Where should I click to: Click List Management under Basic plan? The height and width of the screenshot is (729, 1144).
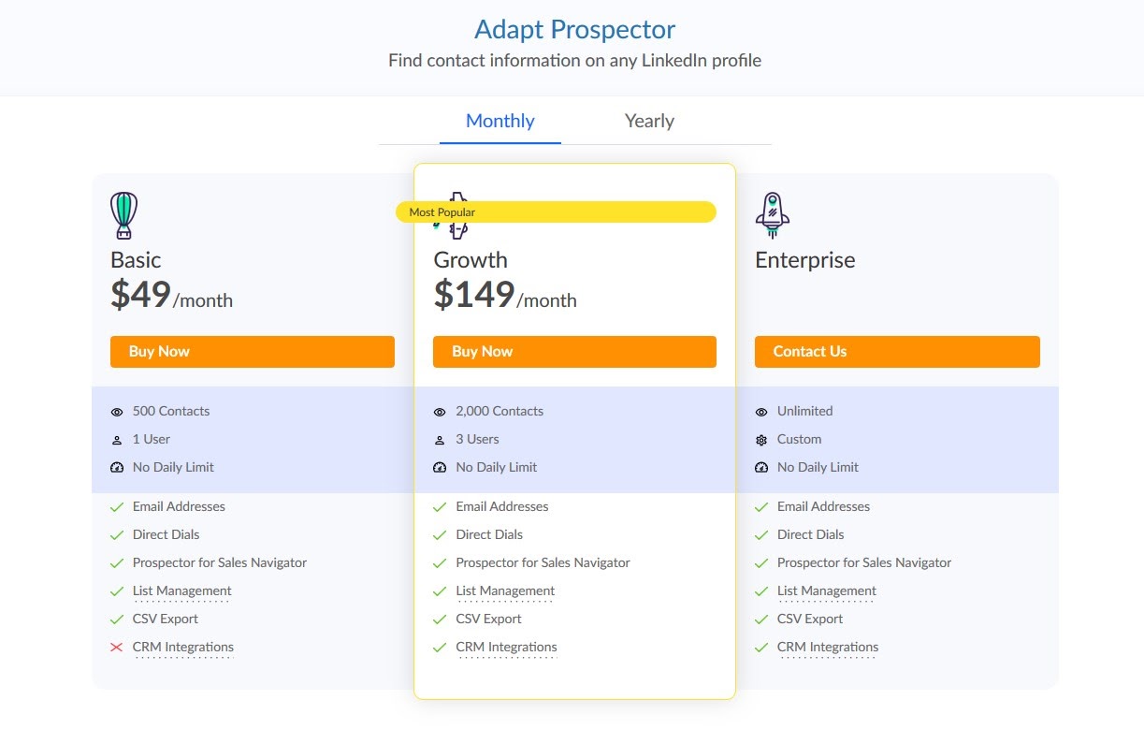pyautogui.click(x=182, y=591)
